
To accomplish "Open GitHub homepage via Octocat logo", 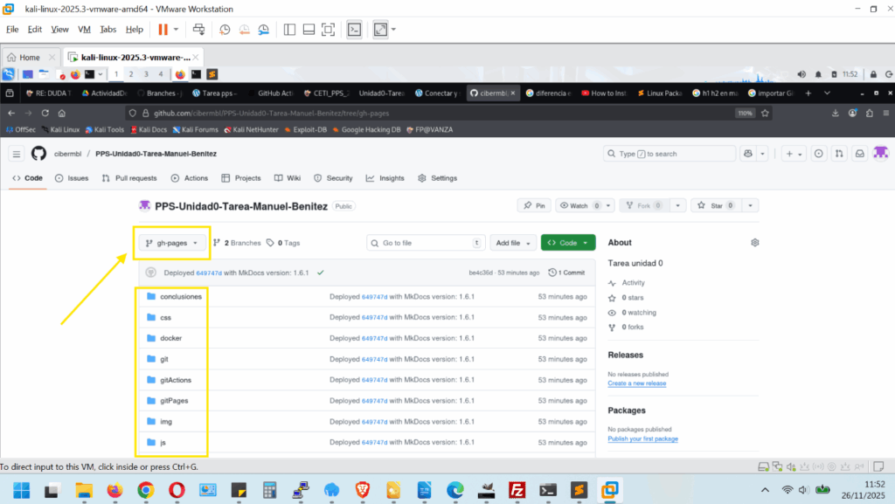I will click(38, 154).
